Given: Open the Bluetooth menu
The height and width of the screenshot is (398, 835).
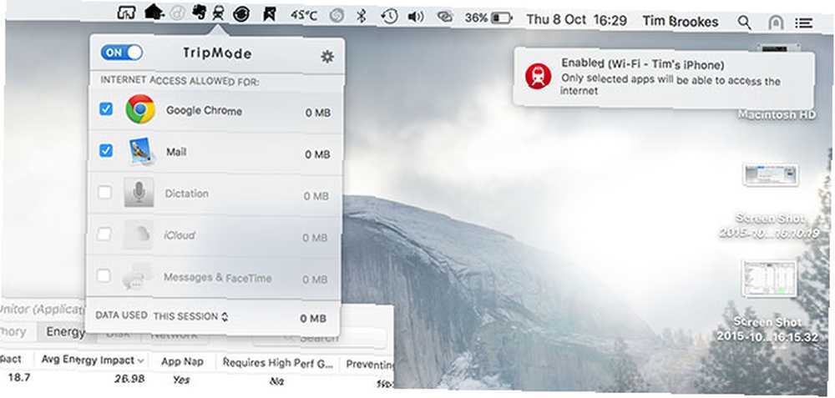Looking at the screenshot, I should pyautogui.click(x=362, y=17).
